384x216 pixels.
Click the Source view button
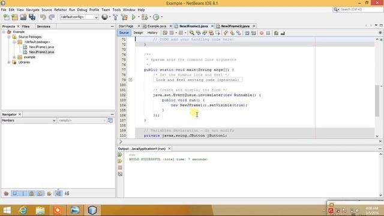click(124, 32)
